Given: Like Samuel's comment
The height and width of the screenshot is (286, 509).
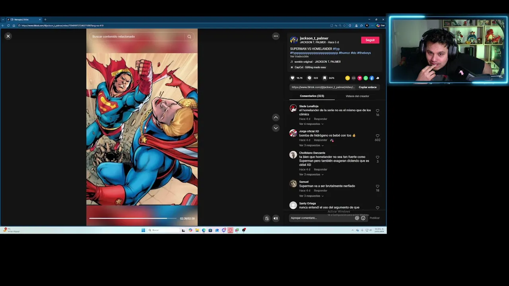Looking at the screenshot, I should (x=377, y=186).
